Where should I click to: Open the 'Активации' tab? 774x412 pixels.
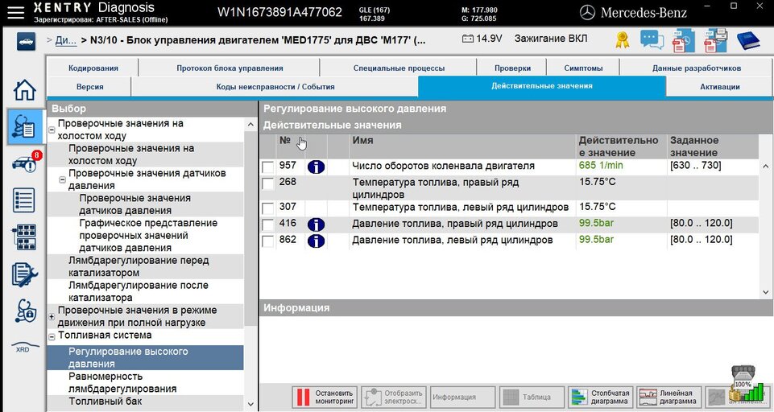pos(719,87)
